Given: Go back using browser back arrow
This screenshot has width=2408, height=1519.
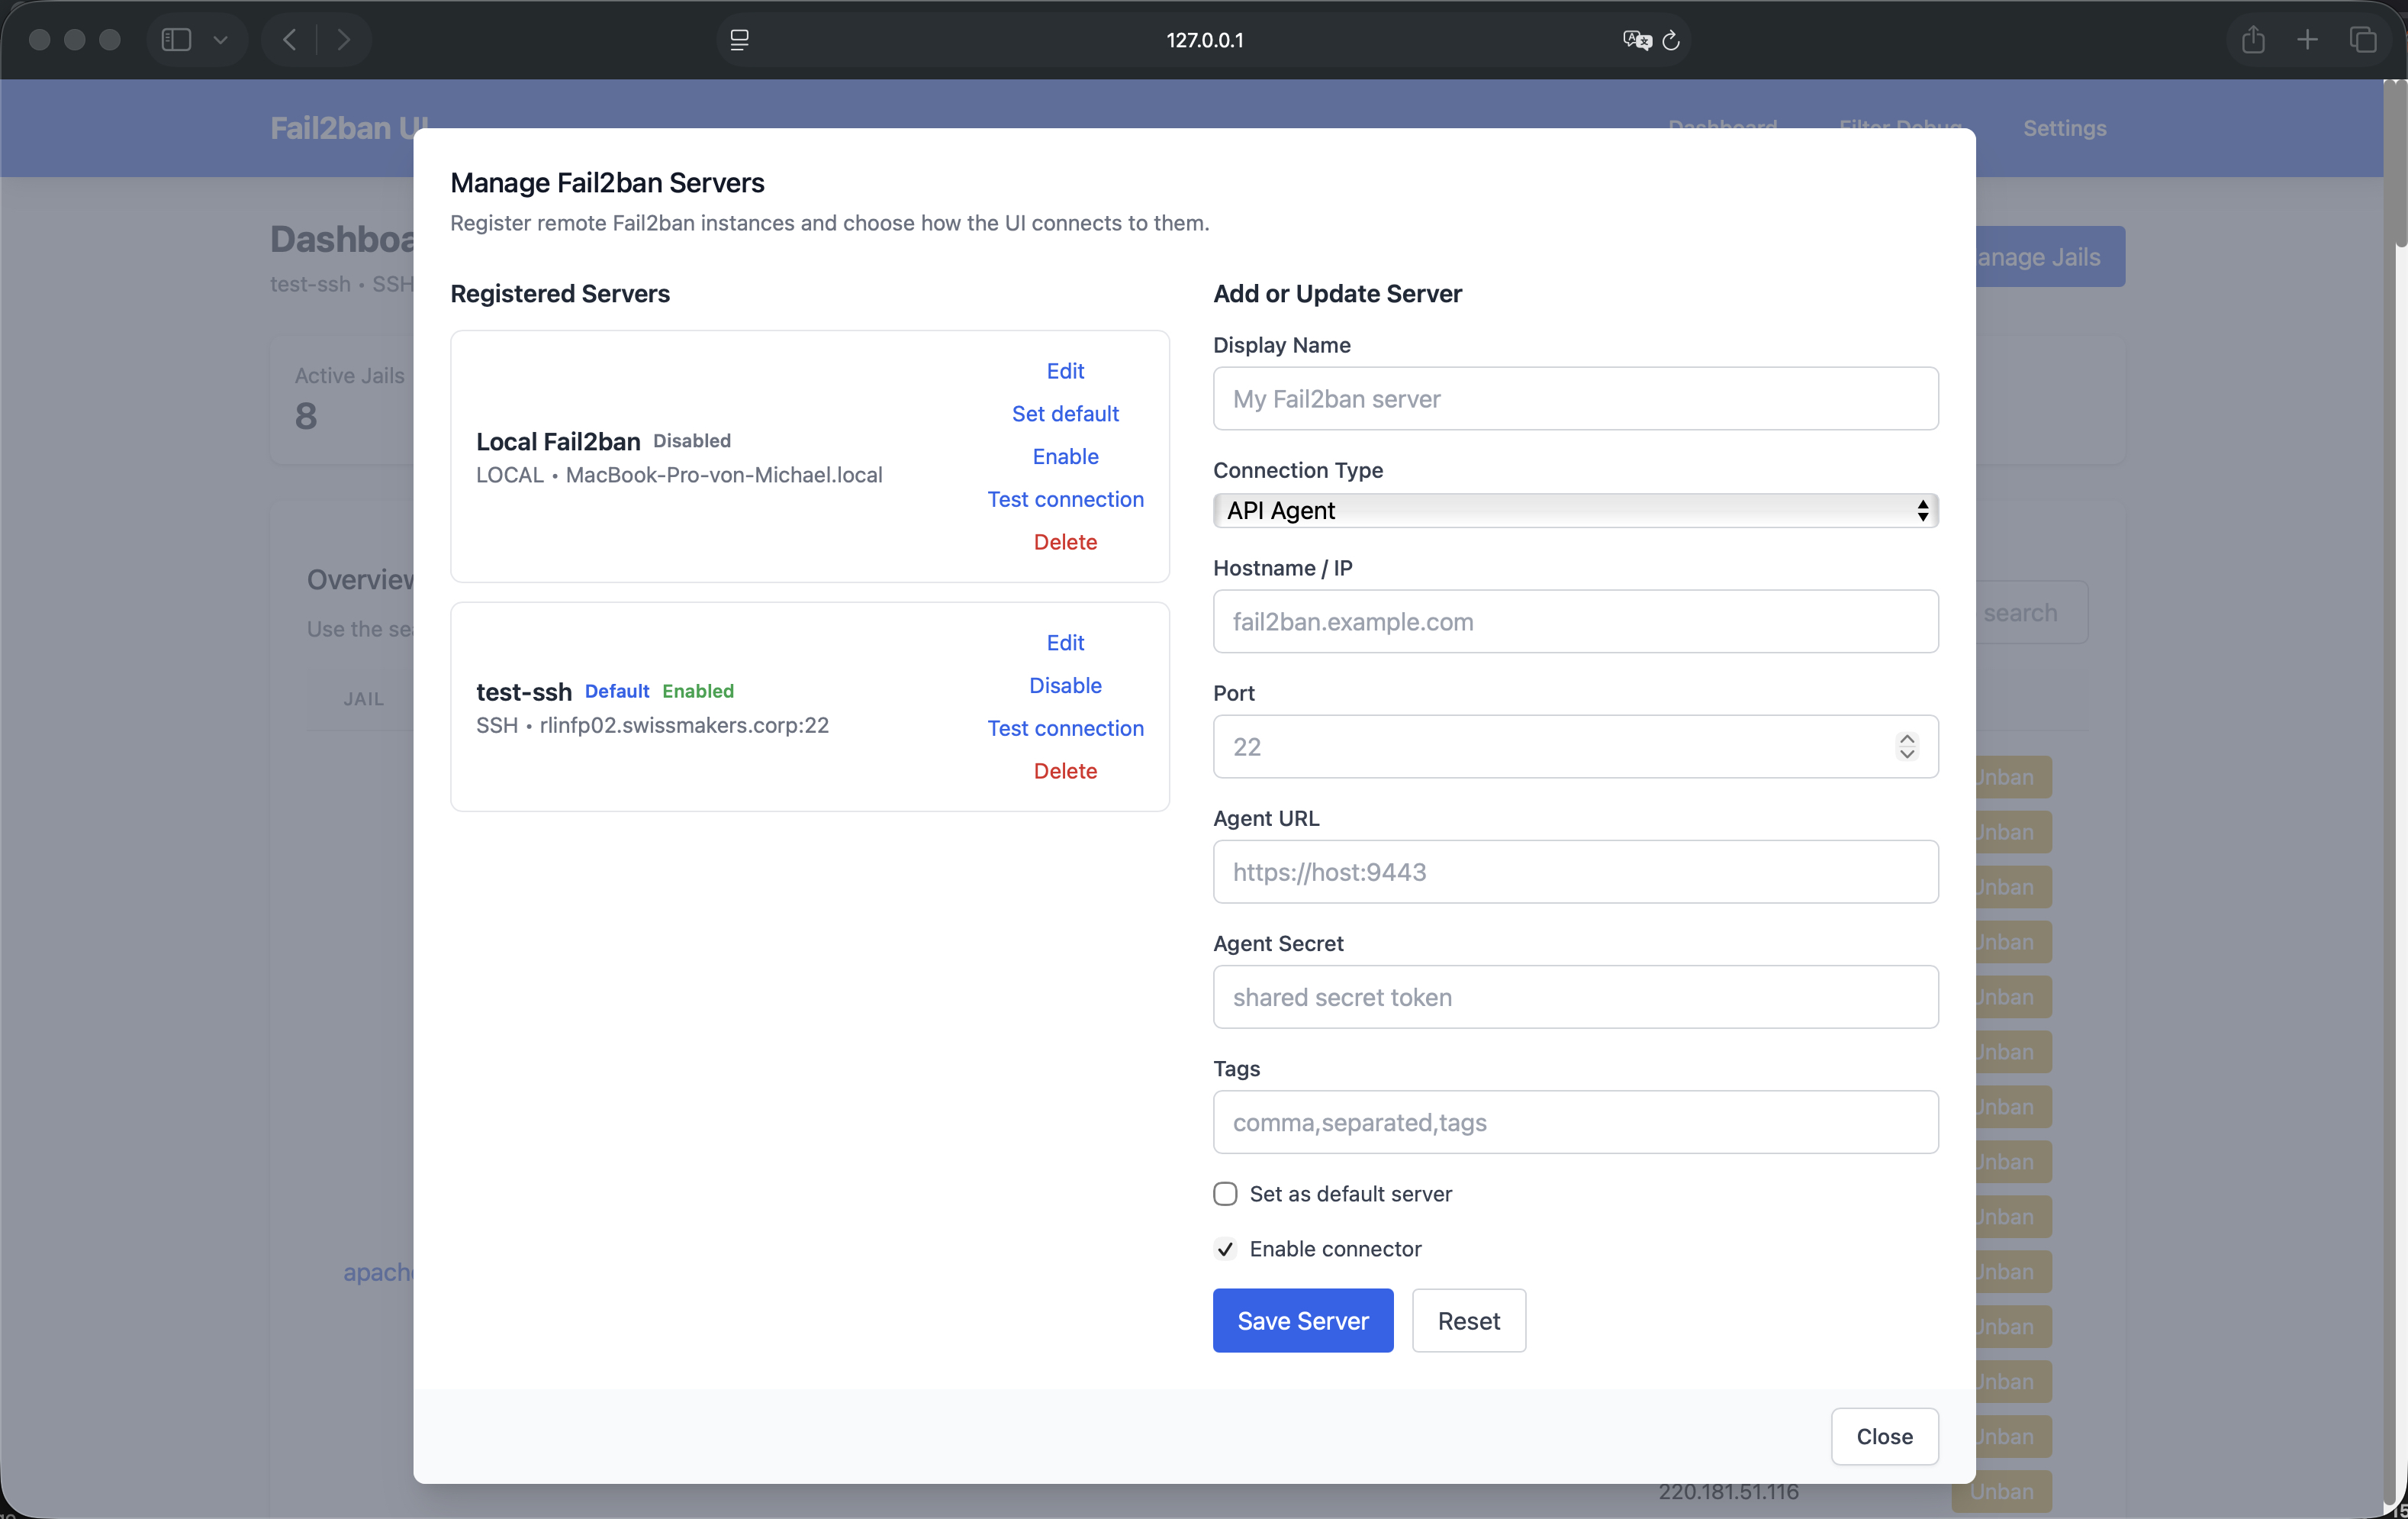Looking at the screenshot, I should tap(290, 39).
